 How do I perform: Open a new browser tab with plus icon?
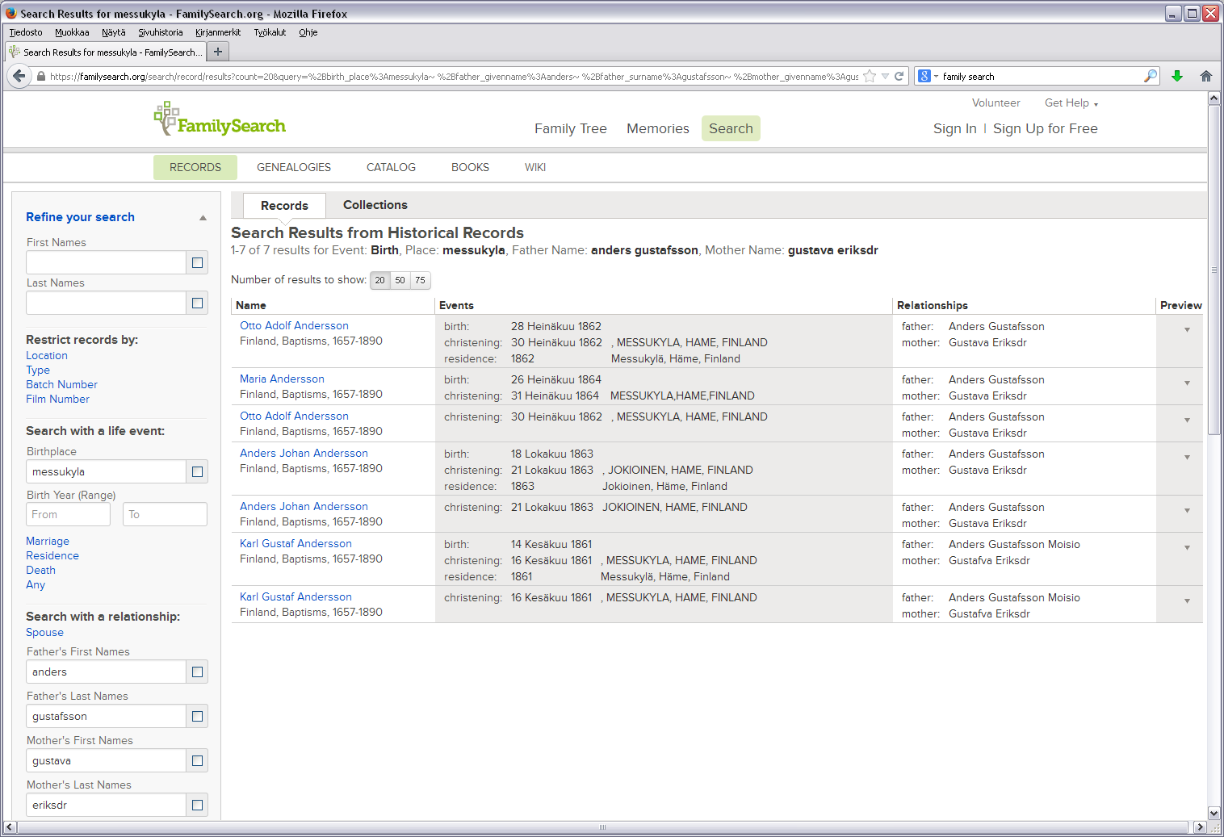tap(218, 52)
